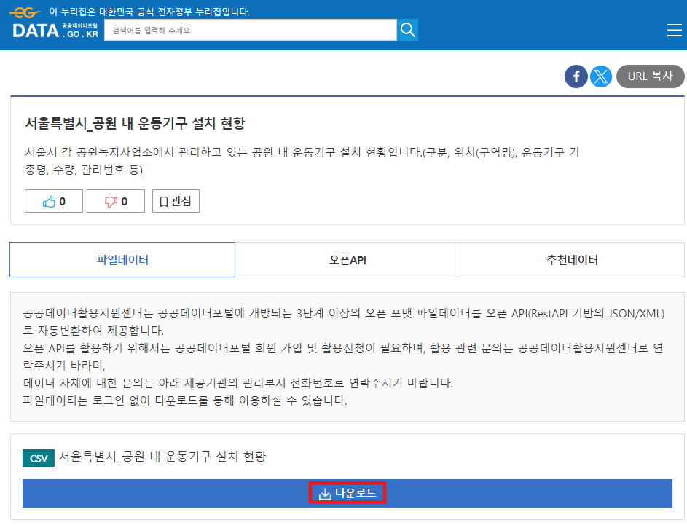This screenshot has width=687, height=525.
Task: Click the 전자정부 누리집 banner text
Action: [149, 12]
